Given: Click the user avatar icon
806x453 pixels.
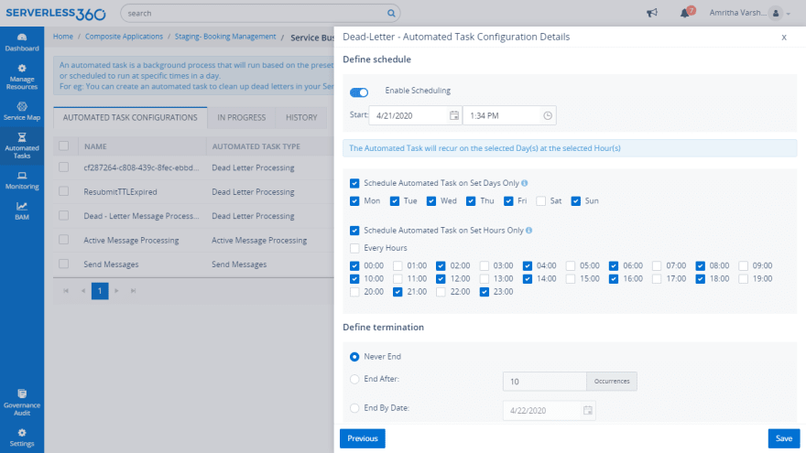Looking at the screenshot, I should pos(776,14).
